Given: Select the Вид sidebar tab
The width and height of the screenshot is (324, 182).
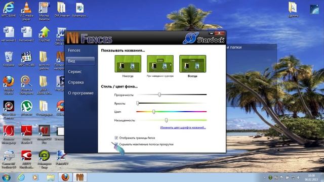Looking at the screenshot, I should tap(80, 61).
